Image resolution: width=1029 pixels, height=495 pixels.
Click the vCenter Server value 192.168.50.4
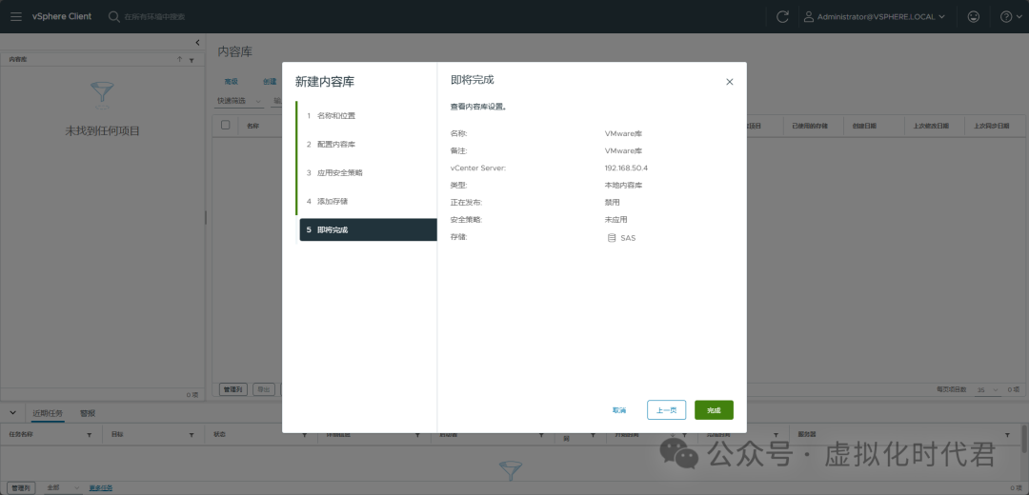pos(626,168)
